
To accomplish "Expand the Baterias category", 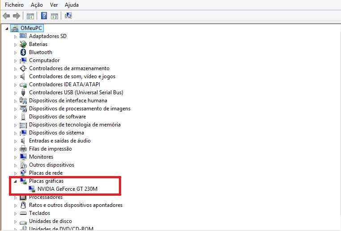I will tap(15, 45).
